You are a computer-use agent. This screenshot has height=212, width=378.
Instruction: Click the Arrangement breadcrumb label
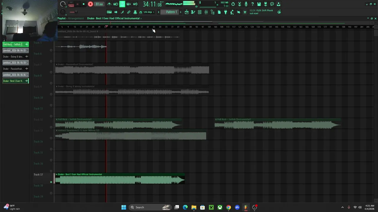click(76, 18)
